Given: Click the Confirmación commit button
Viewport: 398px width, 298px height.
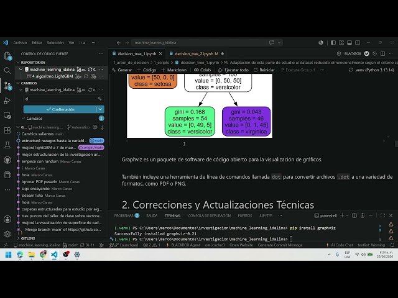Looking at the screenshot, I should pos(60,109).
